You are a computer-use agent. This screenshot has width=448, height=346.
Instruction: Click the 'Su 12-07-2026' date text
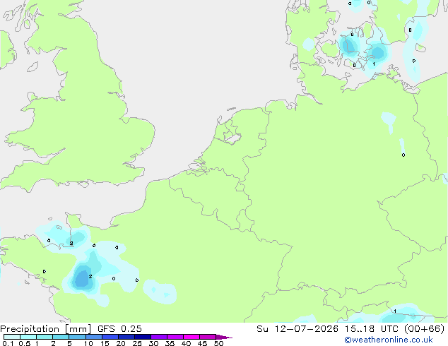(x=297, y=329)
